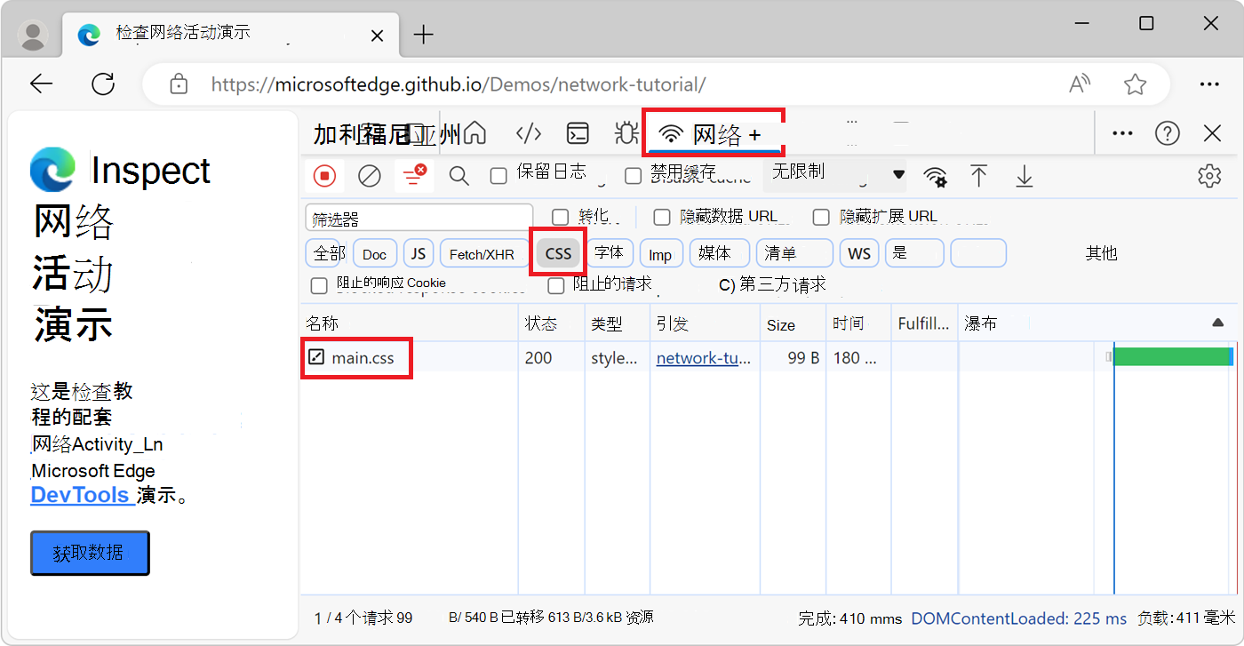Sort by 类型 column header
Image resolution: width=1244 pixels, height=646 pixels.
click(x=618, y=323)
